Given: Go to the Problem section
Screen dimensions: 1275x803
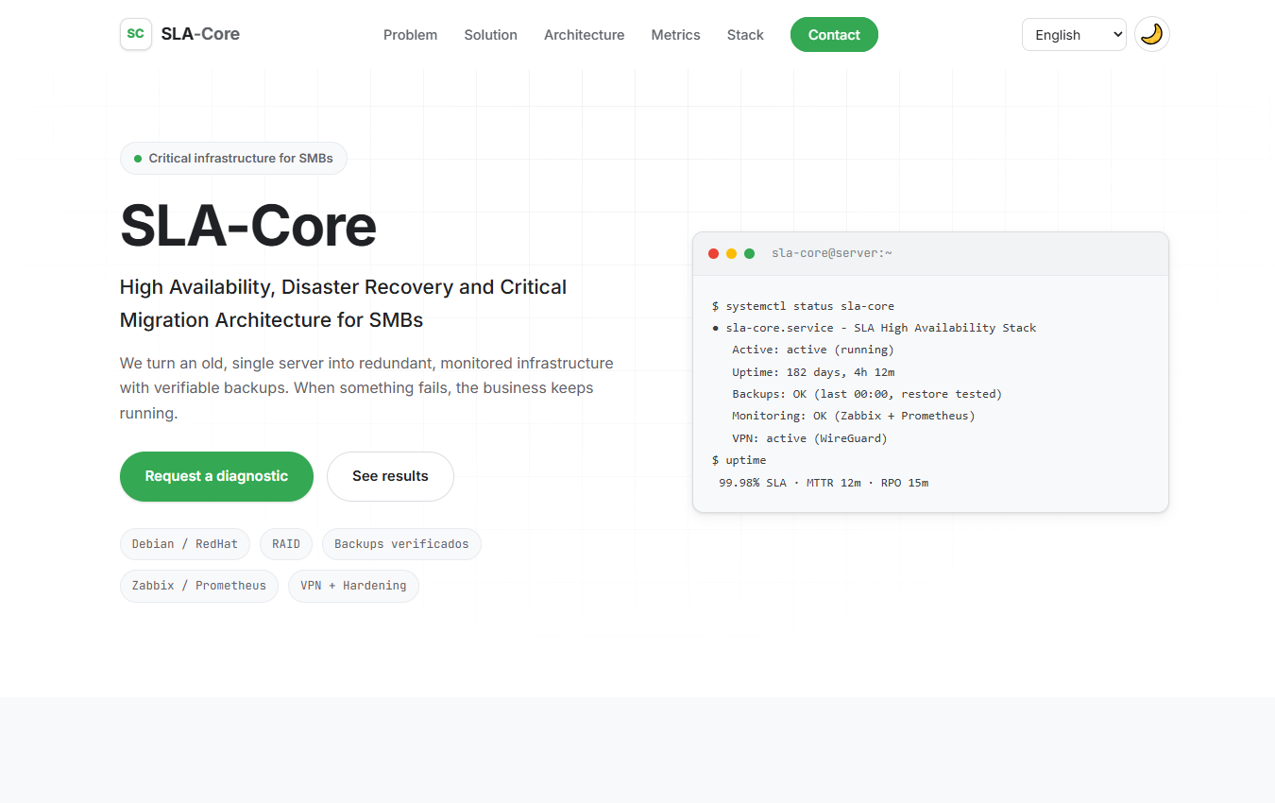Looking at the screenshot, I should 410,35.
